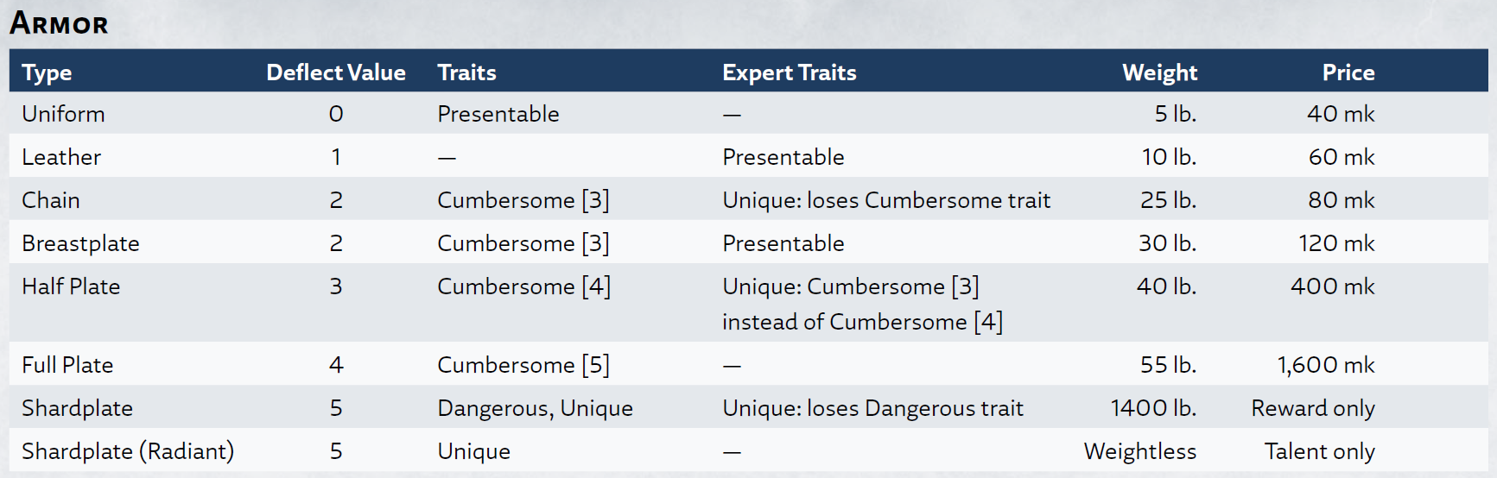Select the Chain armor type cell
Viewport: 1497px width, 478px height.
(x=51, y=200)
